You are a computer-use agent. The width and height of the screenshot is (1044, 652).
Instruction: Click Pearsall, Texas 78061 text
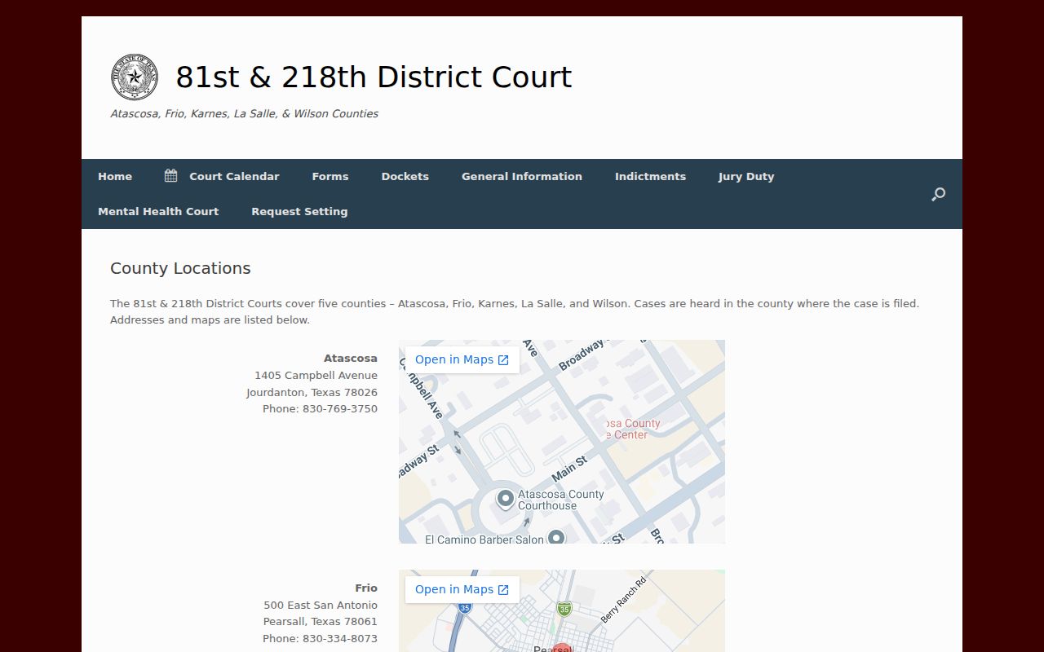coord(321,621)
